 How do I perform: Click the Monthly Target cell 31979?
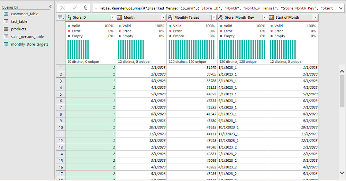tap(192, 68)
